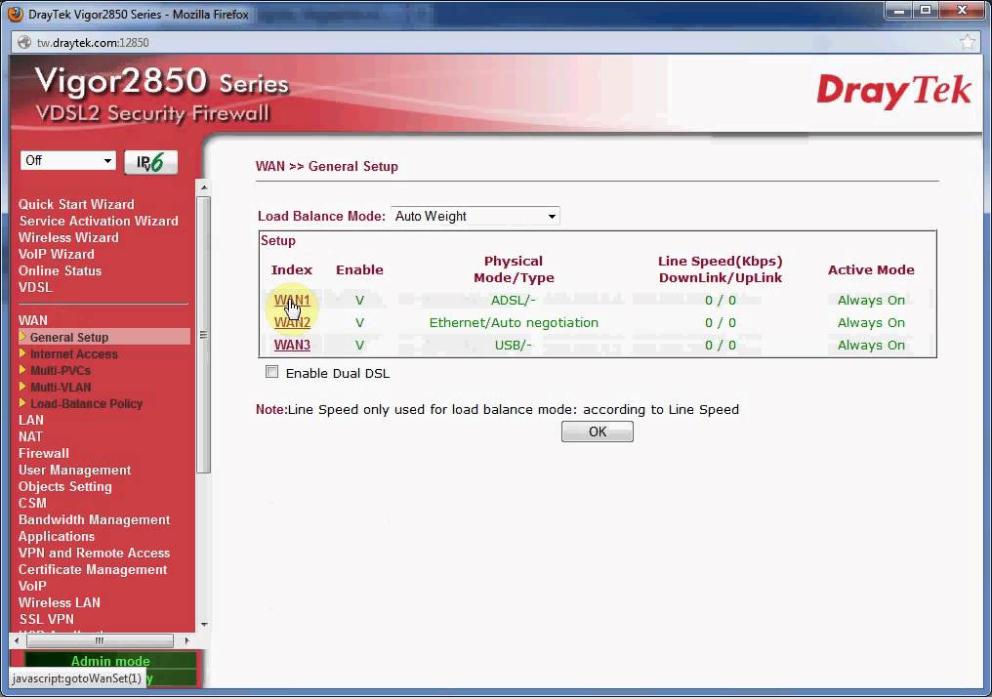Click the browser address bar URL
The width and height of the screenshot is (992, 699).
click(x=93, y=42)
